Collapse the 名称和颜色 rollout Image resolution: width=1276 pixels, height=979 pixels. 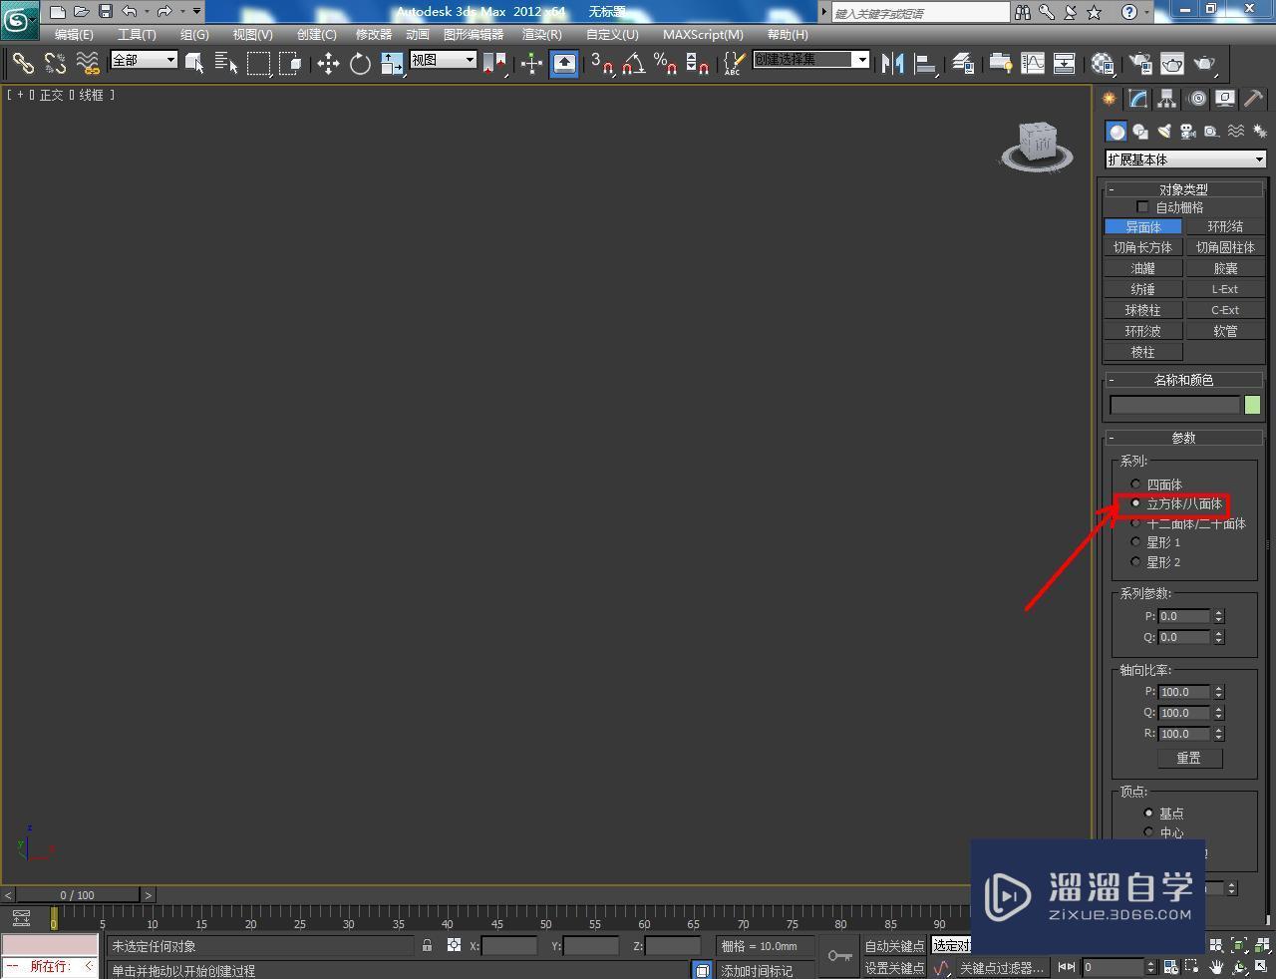tap(1184, 380)
